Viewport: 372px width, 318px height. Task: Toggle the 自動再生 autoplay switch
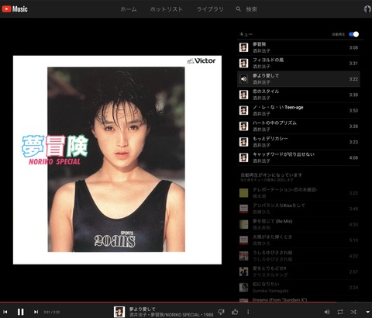point(353,34)
